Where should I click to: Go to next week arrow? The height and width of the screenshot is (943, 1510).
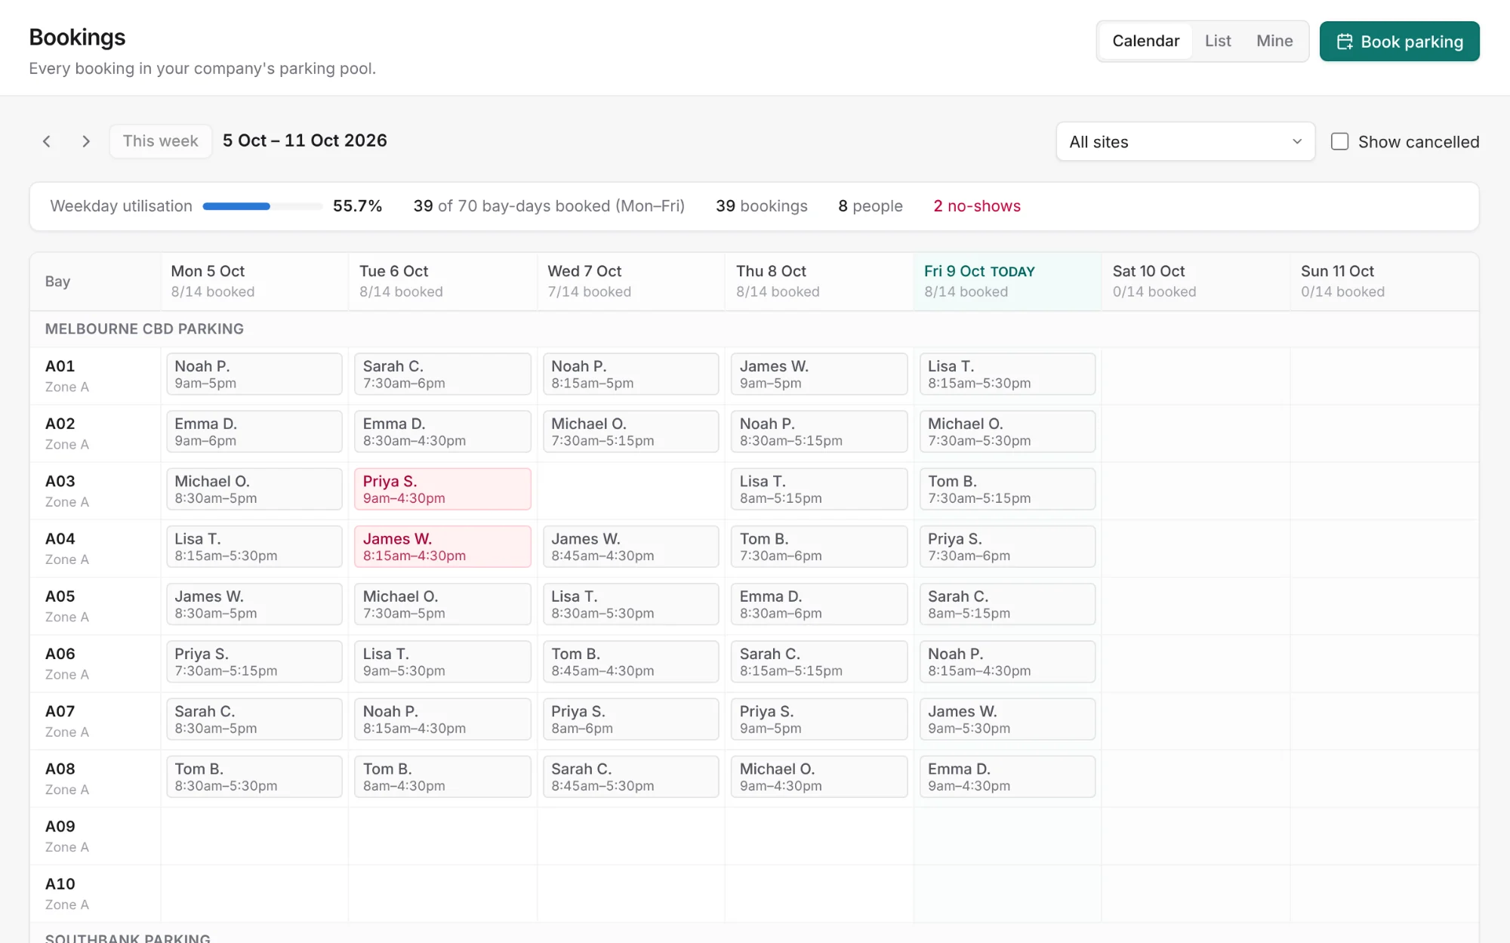pos(85,141)
